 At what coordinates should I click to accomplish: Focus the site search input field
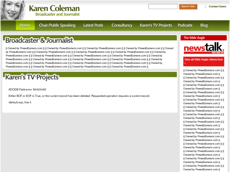click(x=163, y=6)
